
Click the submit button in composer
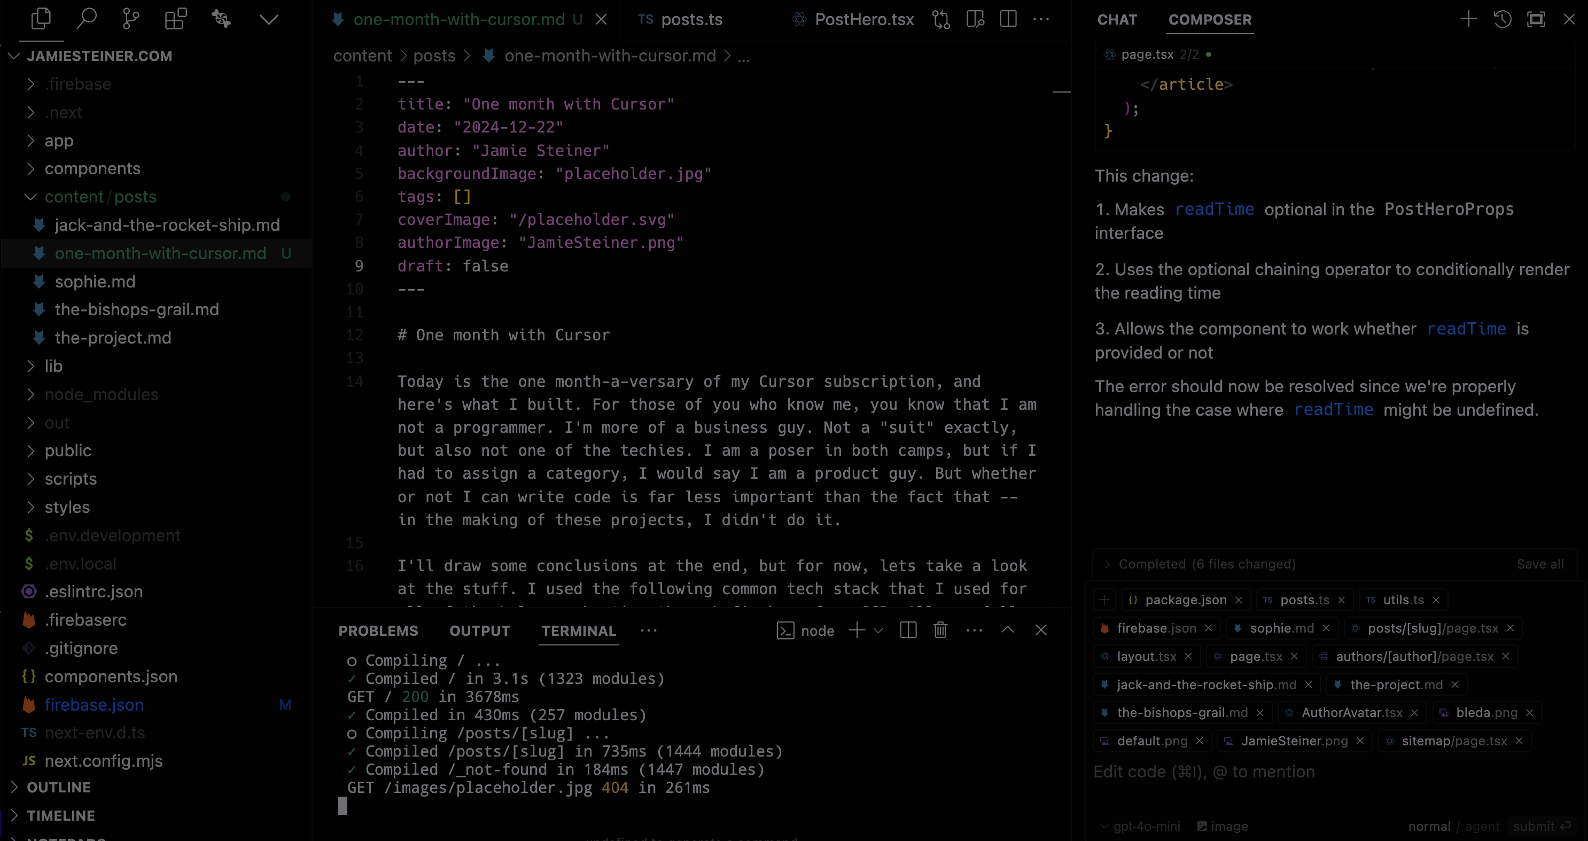point(1540,826)
